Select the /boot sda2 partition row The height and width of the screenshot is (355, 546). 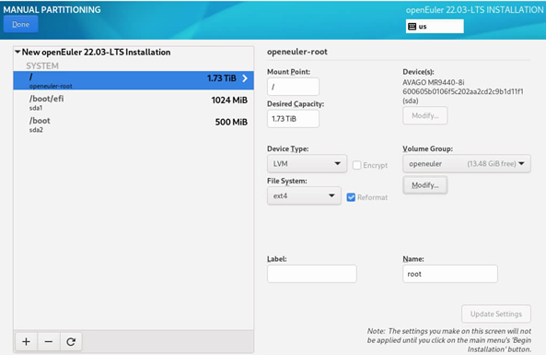[x=134, y=124]
